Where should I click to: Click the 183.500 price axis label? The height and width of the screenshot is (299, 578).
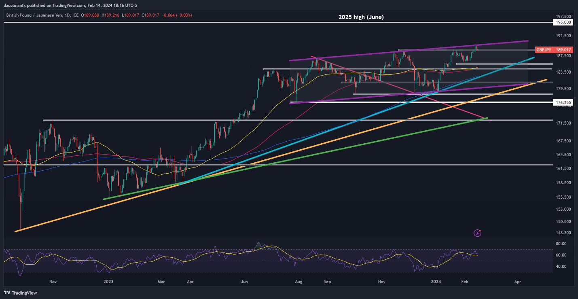click(x=563, y=72)
